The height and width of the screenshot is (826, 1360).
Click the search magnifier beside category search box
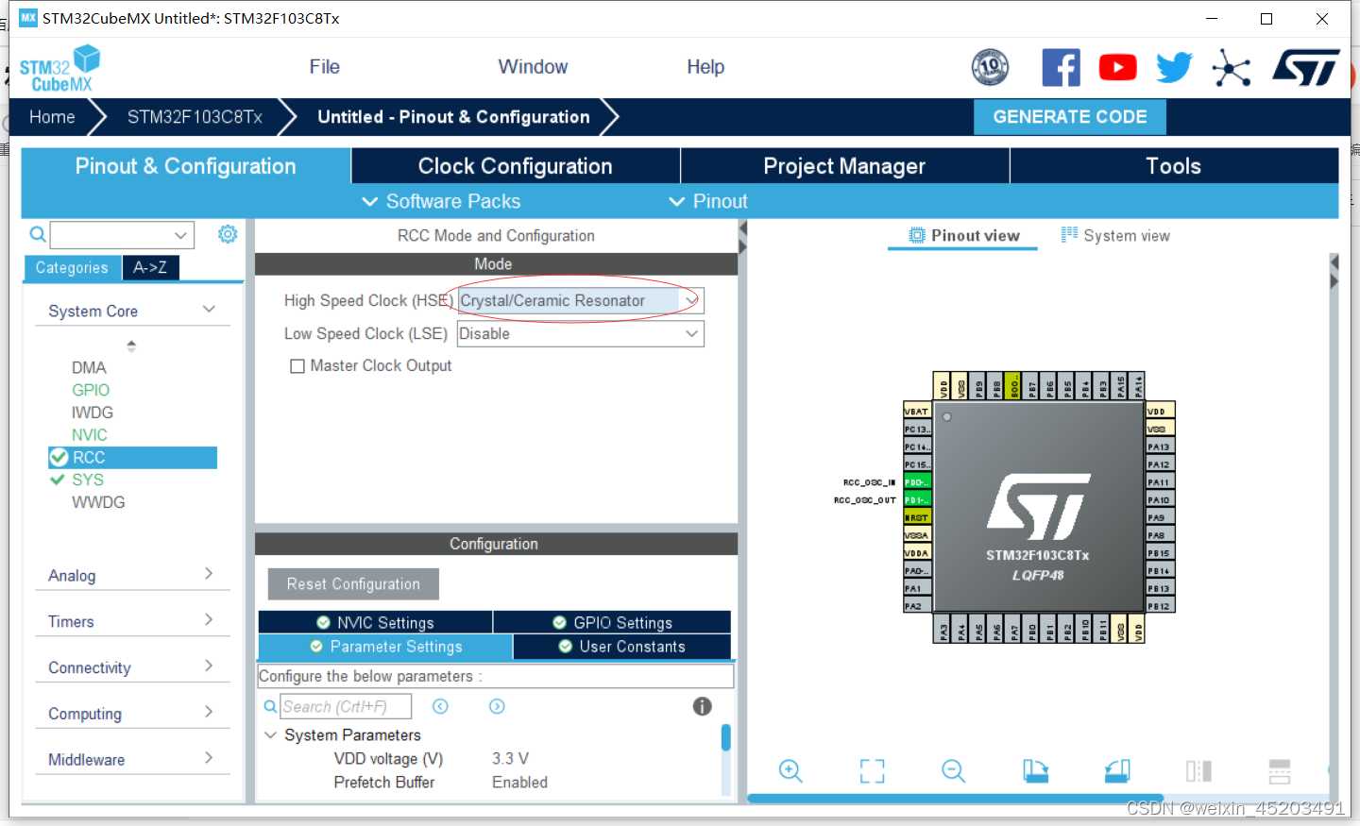[x=37, y=234]
